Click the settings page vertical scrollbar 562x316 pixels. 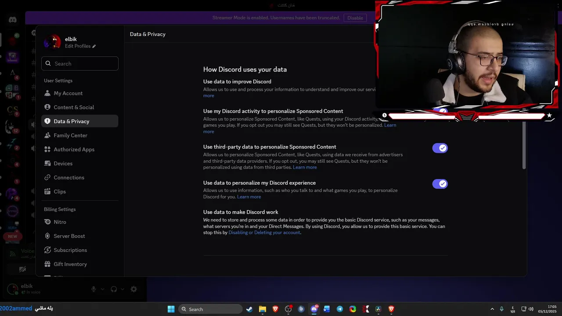[524, 145]
